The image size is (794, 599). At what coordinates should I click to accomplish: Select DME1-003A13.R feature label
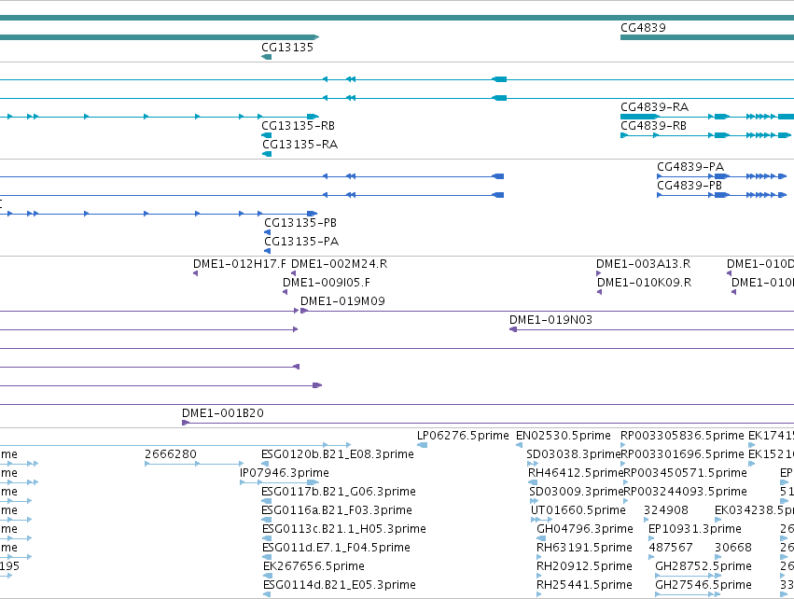[643, 264]
